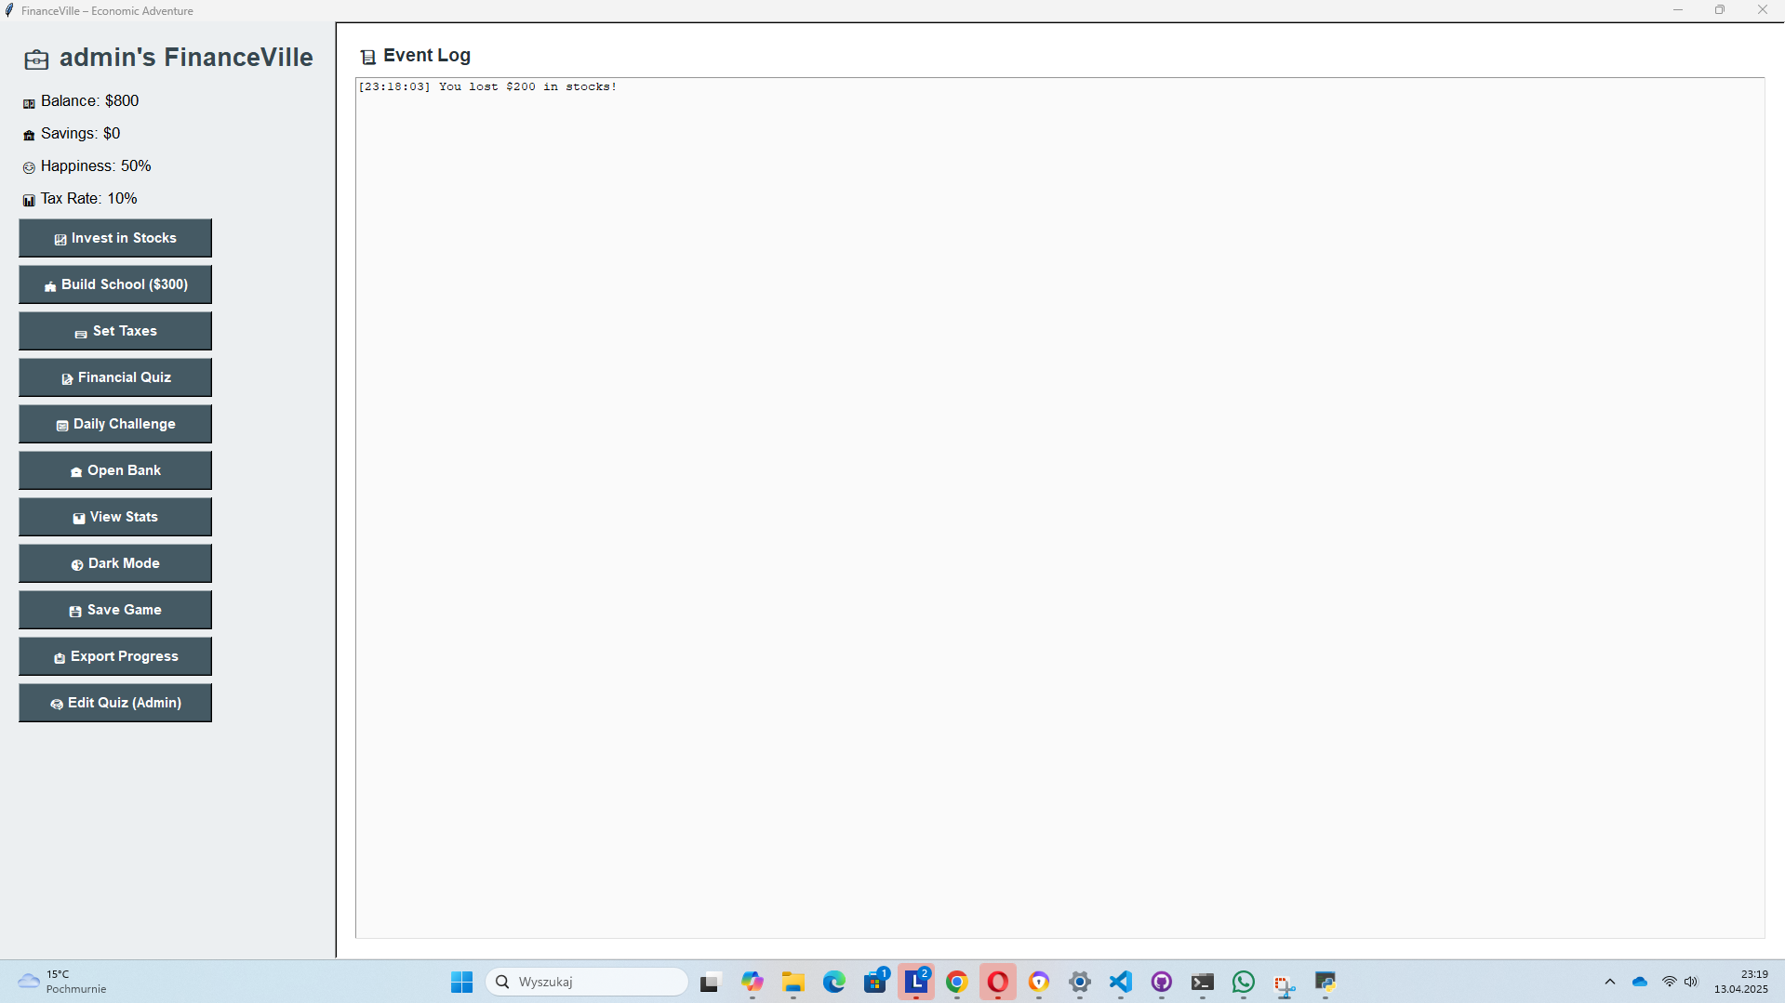The image size is (1785, 1003).
Task: Click the Savings bank icon
Action: pyautogui.click(x=29, y=136)
